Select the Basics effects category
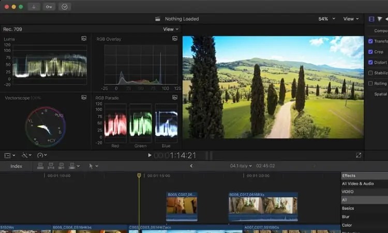 (x=348, y=208)
